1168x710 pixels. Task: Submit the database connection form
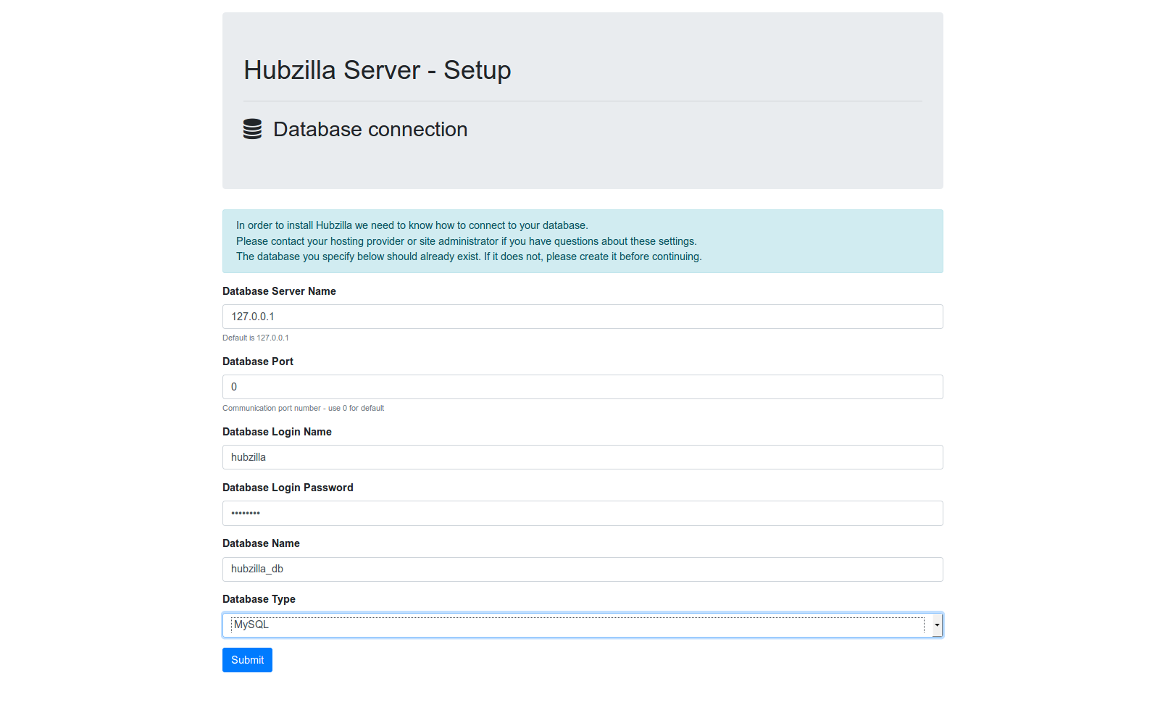(247, 660)
